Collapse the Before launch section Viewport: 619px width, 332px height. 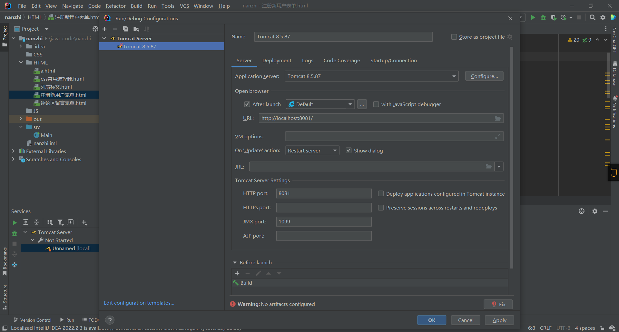coord(235,263)
